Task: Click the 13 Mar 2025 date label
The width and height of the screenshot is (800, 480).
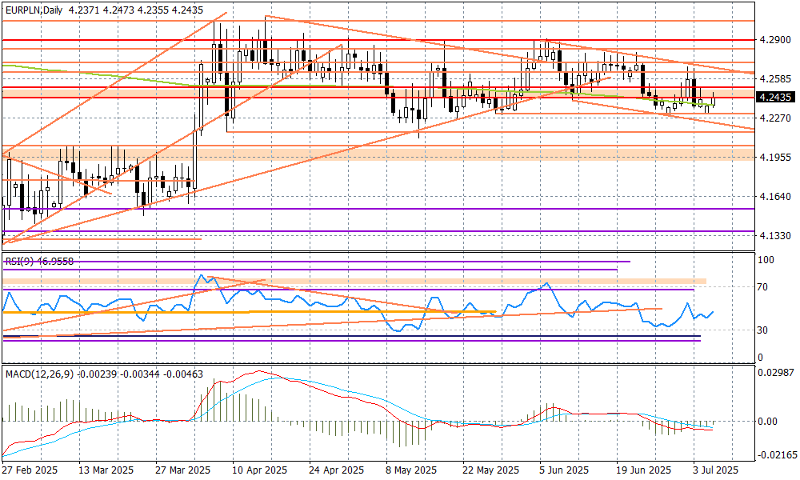Action: (x=106, y=470)
